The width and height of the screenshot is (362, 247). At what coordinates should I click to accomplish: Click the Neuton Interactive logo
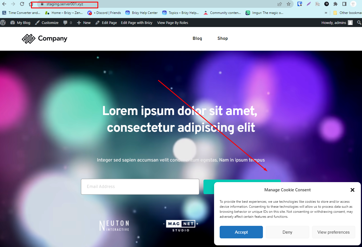point(114,226)
